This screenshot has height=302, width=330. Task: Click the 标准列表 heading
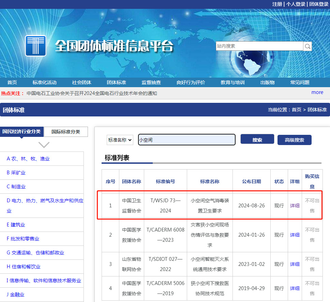pyautogui.click(x=117, y=158)
